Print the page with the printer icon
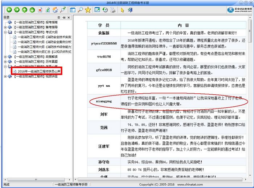This screenshot has height=188, width=254. (x=113, y=10)
